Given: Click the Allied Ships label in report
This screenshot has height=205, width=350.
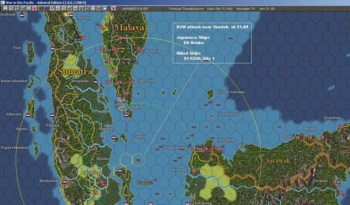Looking at the screenshot, I should (x=188, y=53).
